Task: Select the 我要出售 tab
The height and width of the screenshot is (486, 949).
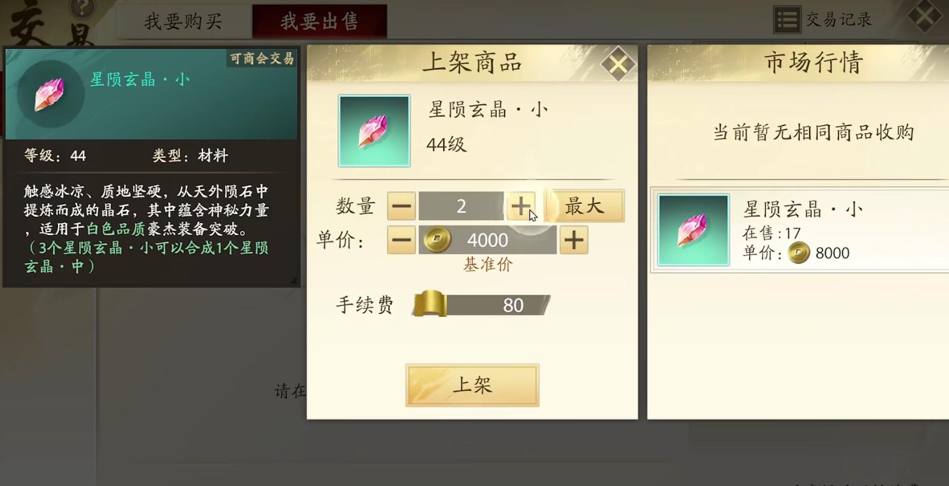Action: (x=320, y=22)
